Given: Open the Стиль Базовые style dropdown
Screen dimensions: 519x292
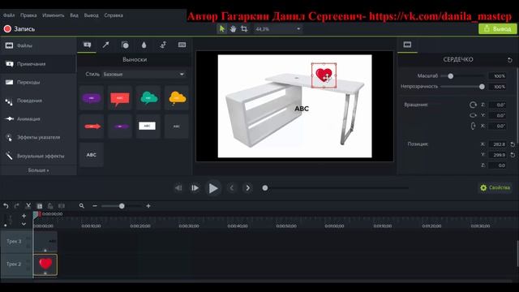Looking at the screenshot, I should click(x=144, y=74).
